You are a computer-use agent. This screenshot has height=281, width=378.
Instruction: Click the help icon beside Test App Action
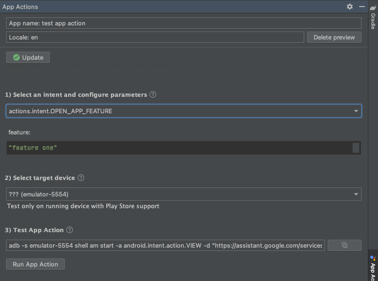(x=70, y=230)
